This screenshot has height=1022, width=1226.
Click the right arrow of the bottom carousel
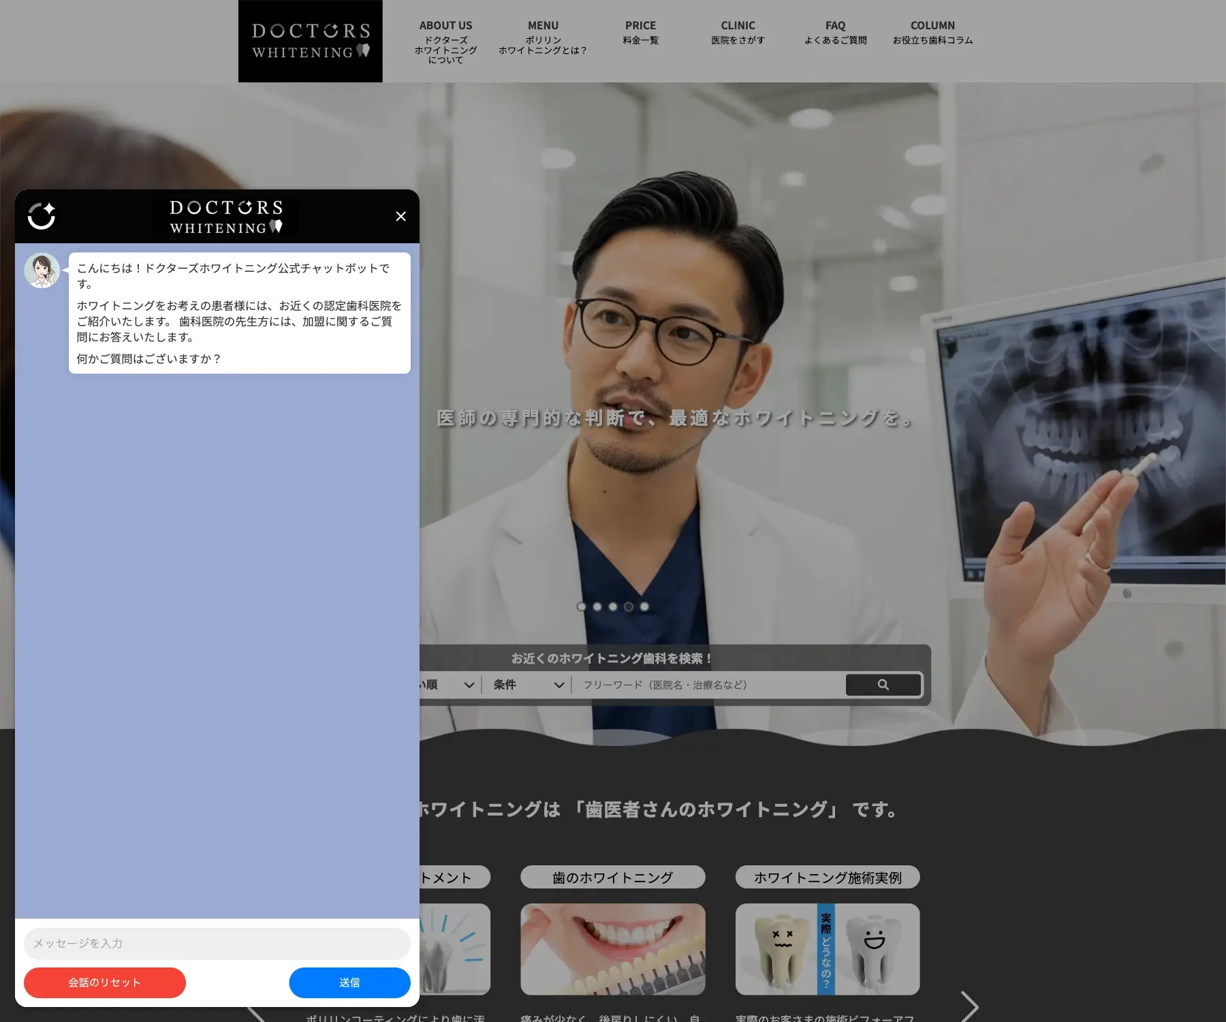pos(970,1006)
